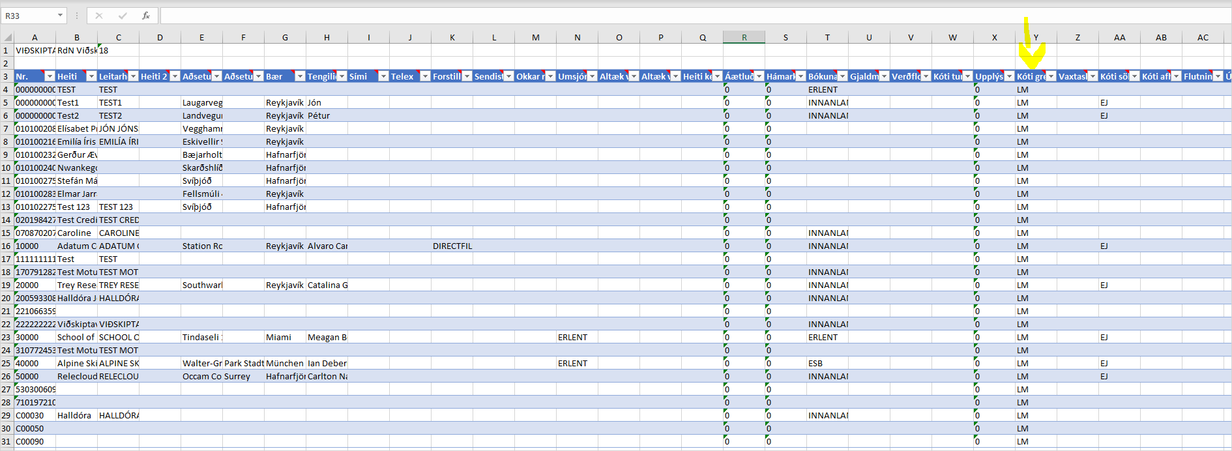Open the Bær column filter dropdown
The height and width of the screenshot is (451, 1232).
pos(300,77)
